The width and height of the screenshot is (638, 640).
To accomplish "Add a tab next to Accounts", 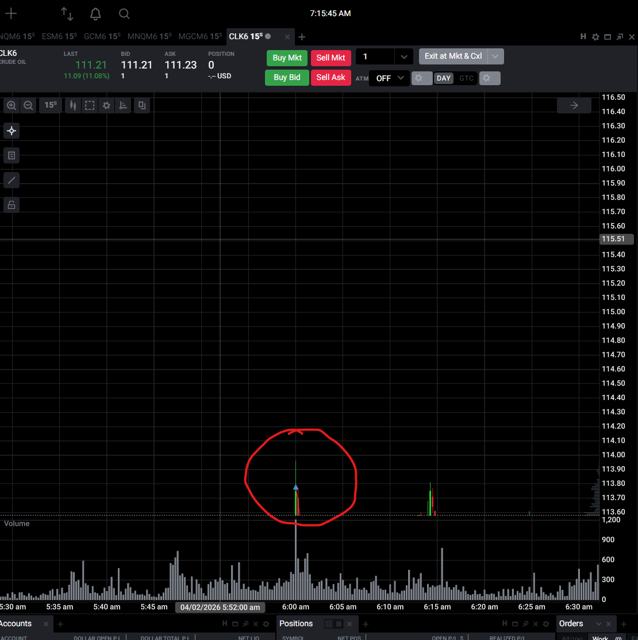I will (x=60, y=624).
